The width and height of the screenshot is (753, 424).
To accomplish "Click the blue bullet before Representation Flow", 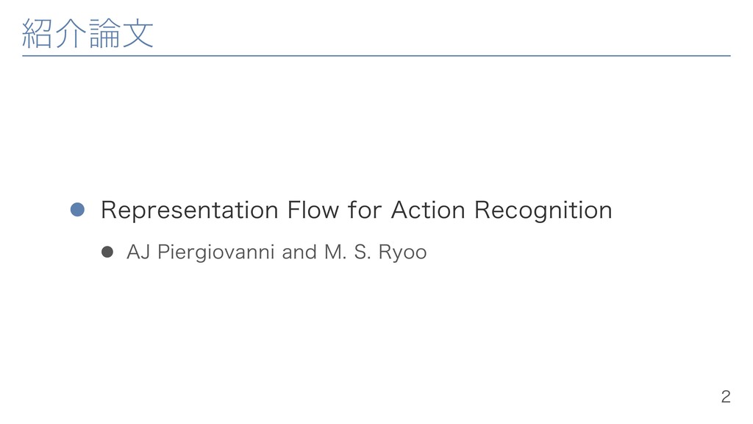I will [x=77, y=210].
